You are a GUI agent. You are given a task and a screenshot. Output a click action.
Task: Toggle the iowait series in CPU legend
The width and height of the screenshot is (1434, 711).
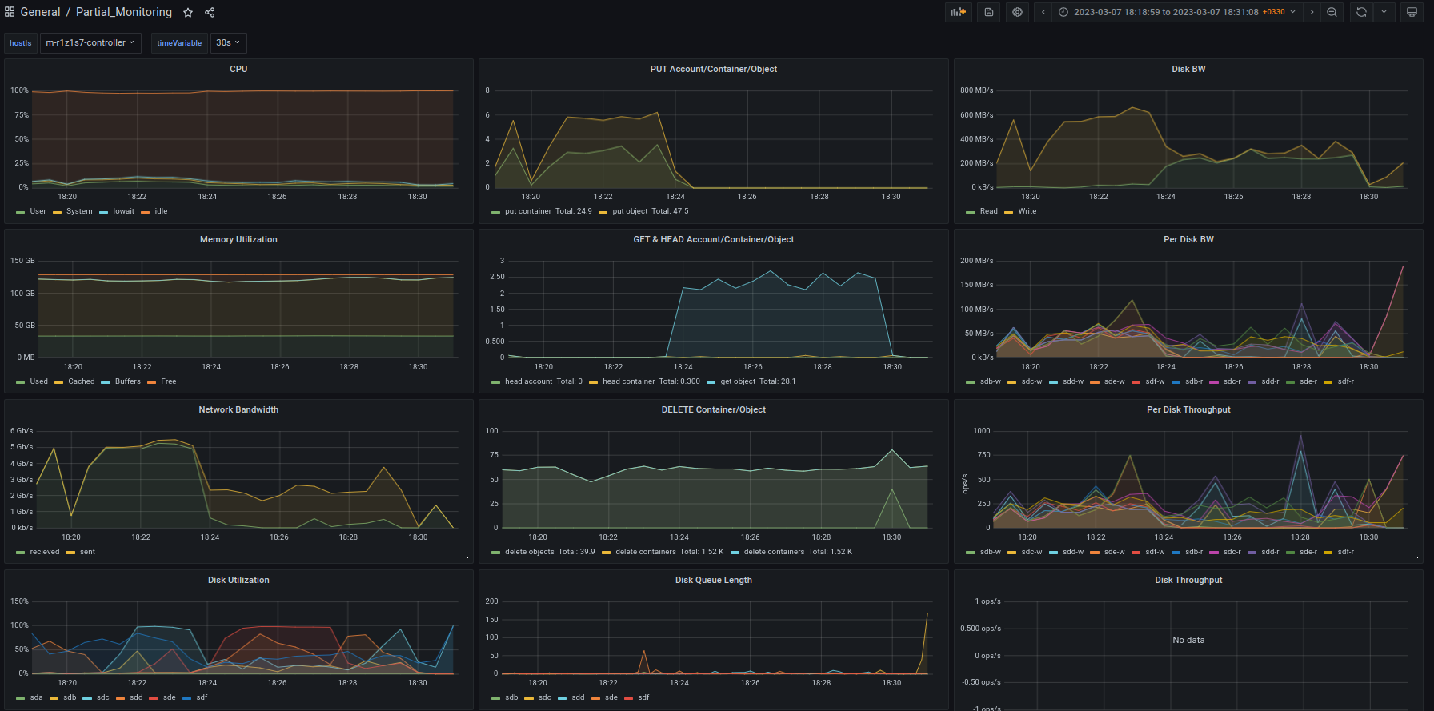point(123,211)
